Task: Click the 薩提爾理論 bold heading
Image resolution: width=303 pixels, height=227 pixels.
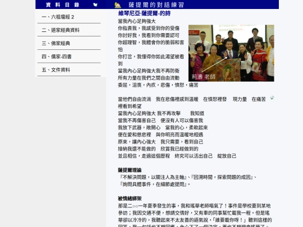Action: click(x=130, y=170)
